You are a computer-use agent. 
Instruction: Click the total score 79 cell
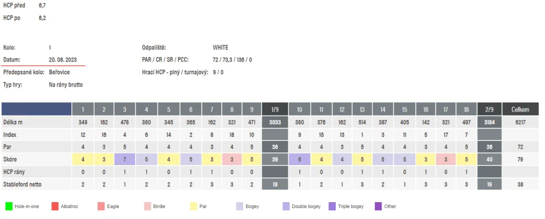520,159
